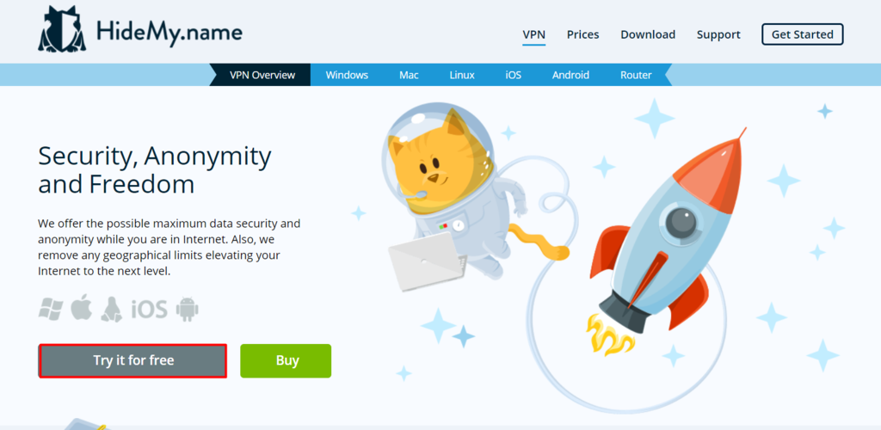Click the Get Started button
This screenshot has height=430, width=881.
tap(803, 34)
